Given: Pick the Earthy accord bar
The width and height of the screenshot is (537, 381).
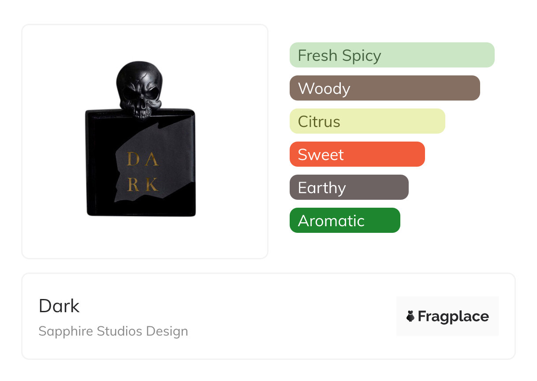Looking at the screenshot, I should [x=349, y=187].
